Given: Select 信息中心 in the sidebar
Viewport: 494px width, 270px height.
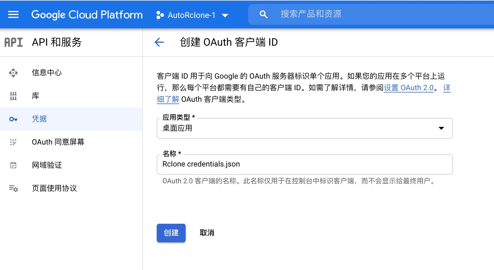Looking at the screenshot, I should (x=47, y=73).
